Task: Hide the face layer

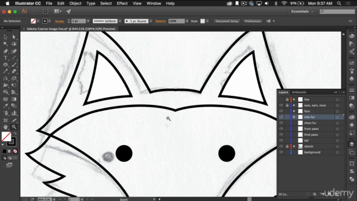Action: (281, 111)
